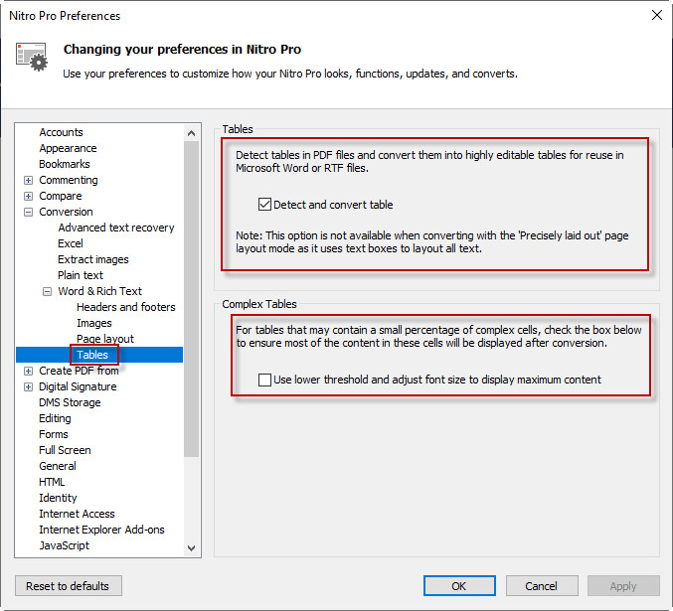Click the Cancel button
The height and width of the screenshot is (611, 673).
[x=541, y=586]
